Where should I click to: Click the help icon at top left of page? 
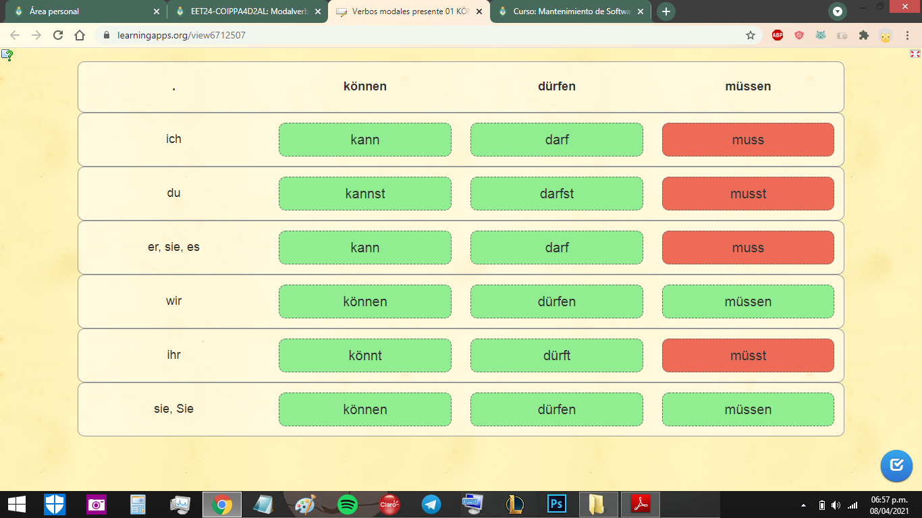[x=7, y=55]
